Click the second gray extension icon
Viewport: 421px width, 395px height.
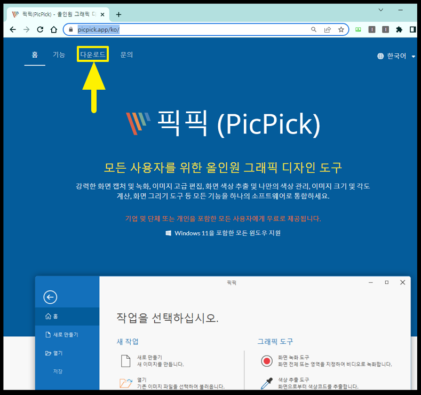(x=386, y=29)
